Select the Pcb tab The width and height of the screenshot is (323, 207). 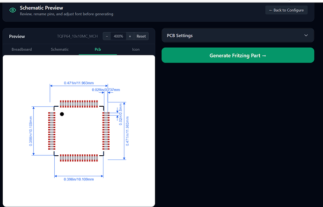point(98,49)
